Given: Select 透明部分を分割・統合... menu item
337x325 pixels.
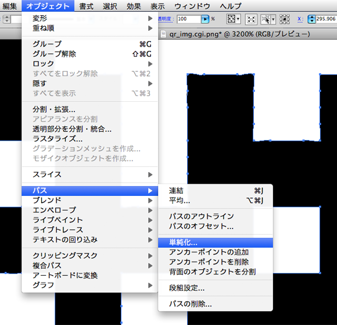Looking at the screenshot, I should (90, 129).
